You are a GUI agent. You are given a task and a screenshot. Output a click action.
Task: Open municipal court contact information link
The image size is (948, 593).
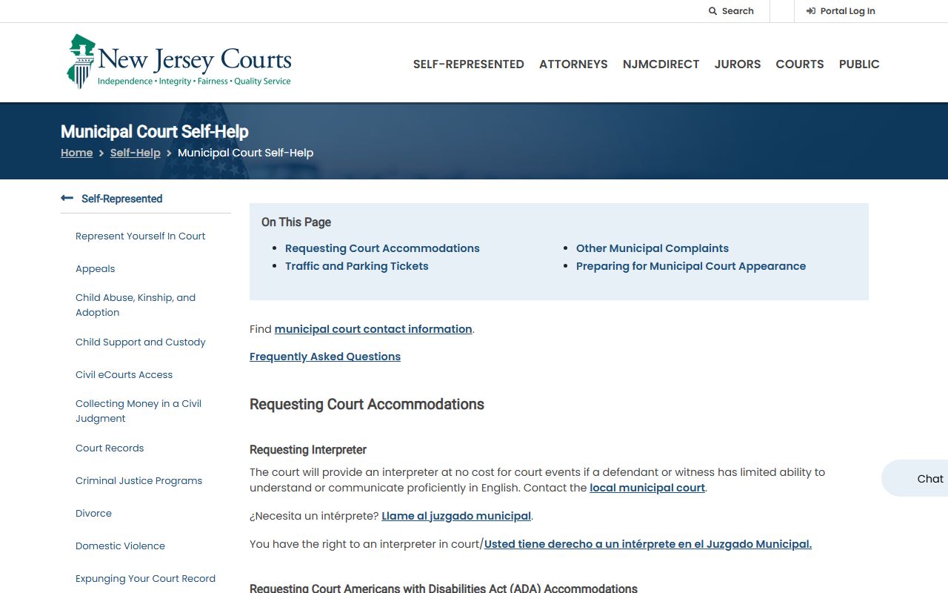click(373, 329)
